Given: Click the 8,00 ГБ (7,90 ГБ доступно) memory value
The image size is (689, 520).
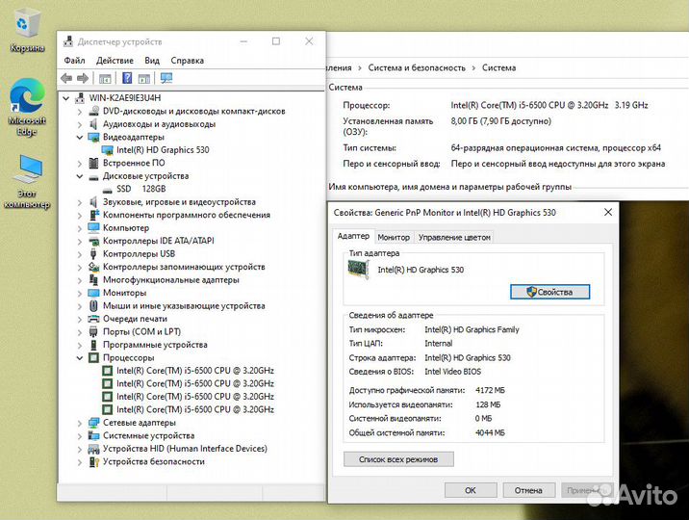Looking at the screenshot, I should pyautogui.click(x=500, y=121).
